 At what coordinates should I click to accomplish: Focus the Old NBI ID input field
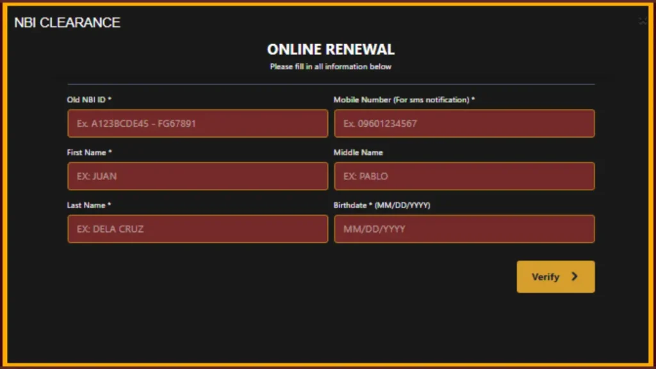click(x=197, y=123)
